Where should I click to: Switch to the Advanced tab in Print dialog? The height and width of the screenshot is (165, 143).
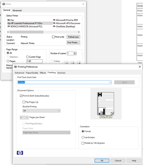pyautogui.click(x=17, y=10)
